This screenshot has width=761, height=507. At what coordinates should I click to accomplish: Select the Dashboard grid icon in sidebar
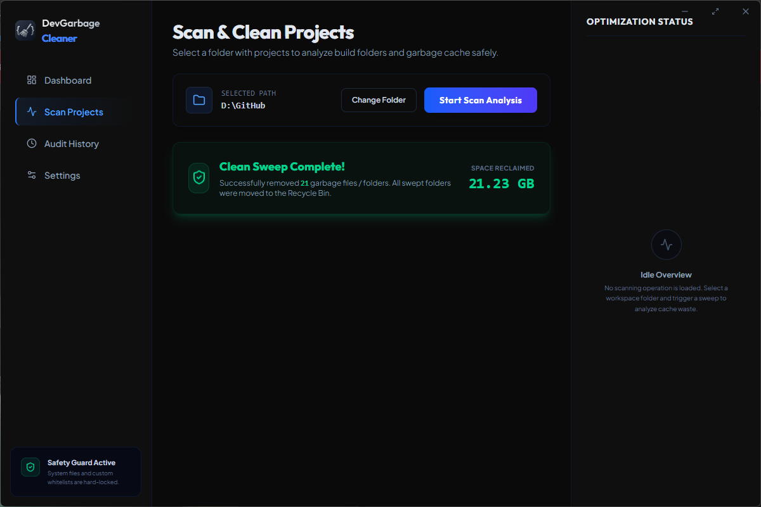click(32, 80)
